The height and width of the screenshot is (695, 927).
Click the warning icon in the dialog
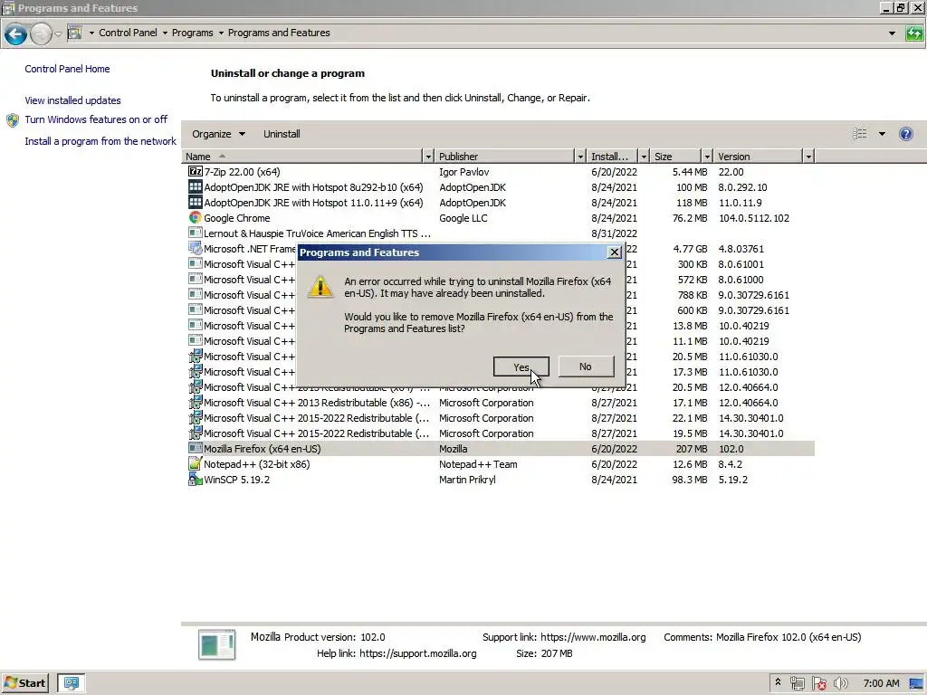320,287
